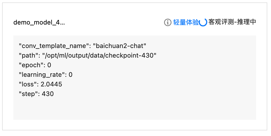The image size is (271, 136).
Task: Click the "step" key label
Action: (x=29, y=94)
